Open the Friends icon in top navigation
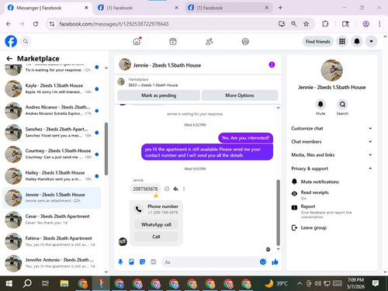This screenshot has height=291, width=388. [x=209, y=41]
